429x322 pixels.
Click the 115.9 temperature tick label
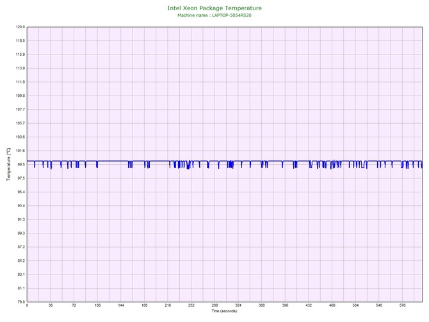(x=20, y=55)
